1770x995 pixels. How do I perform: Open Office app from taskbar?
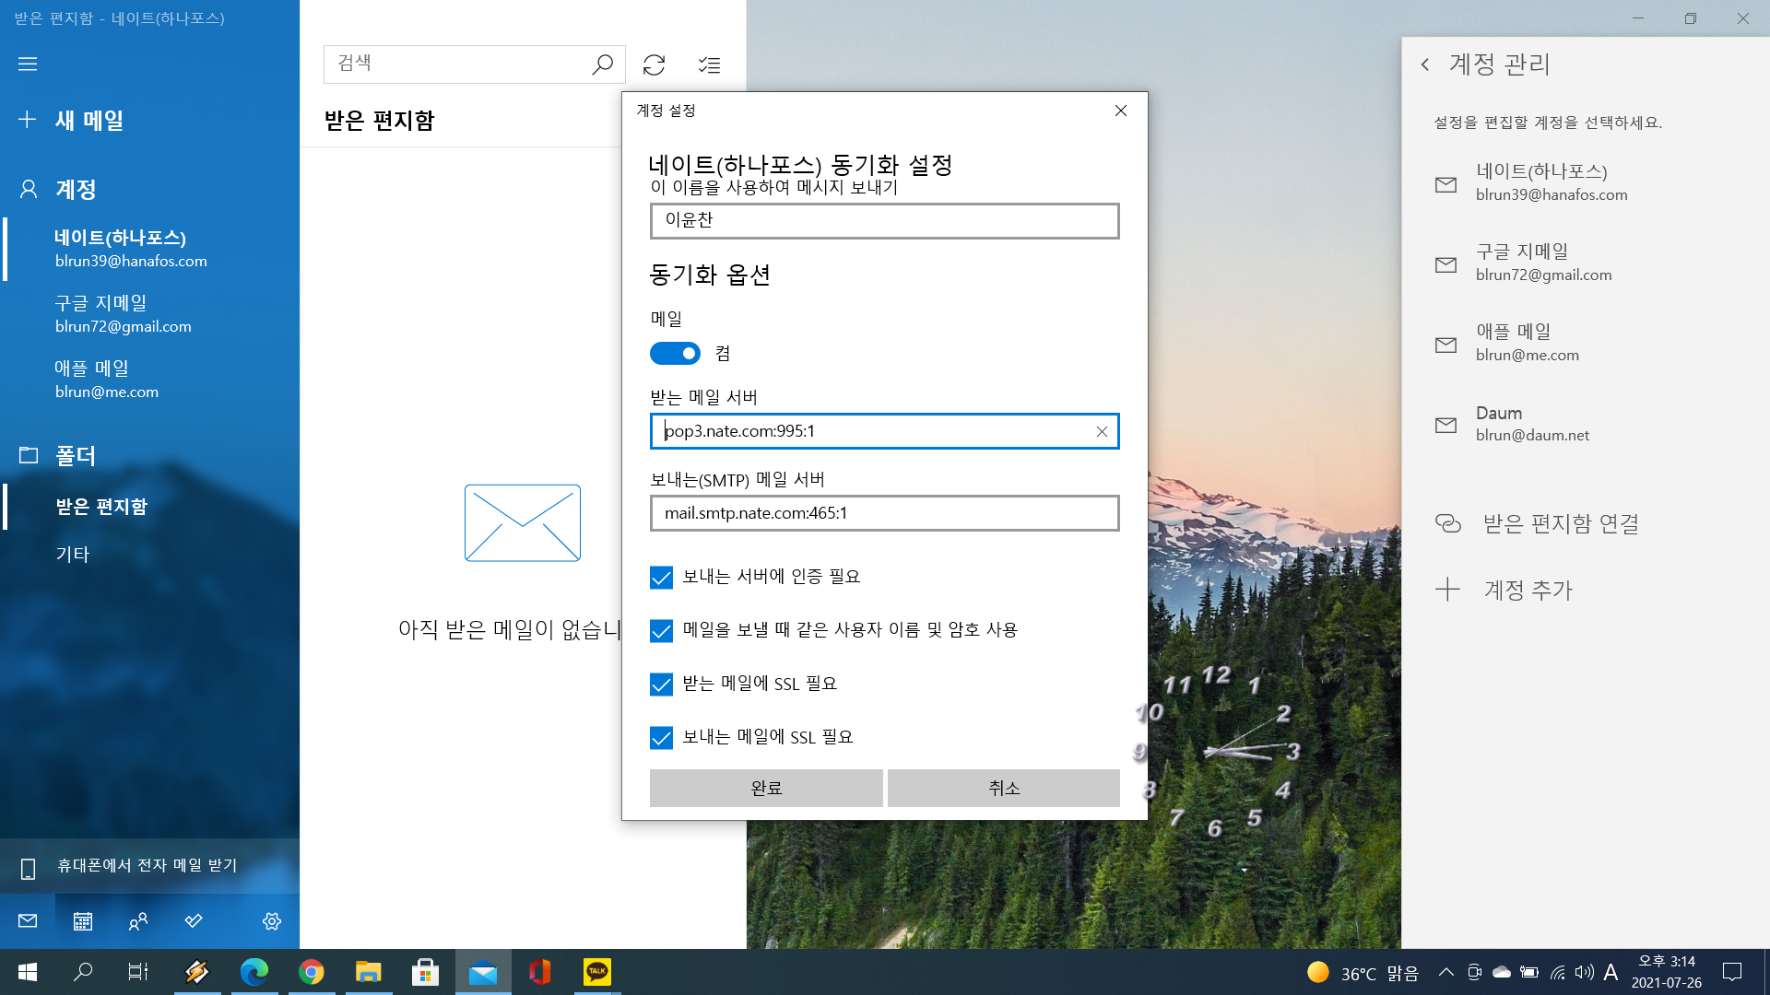(x=540, y=972)
